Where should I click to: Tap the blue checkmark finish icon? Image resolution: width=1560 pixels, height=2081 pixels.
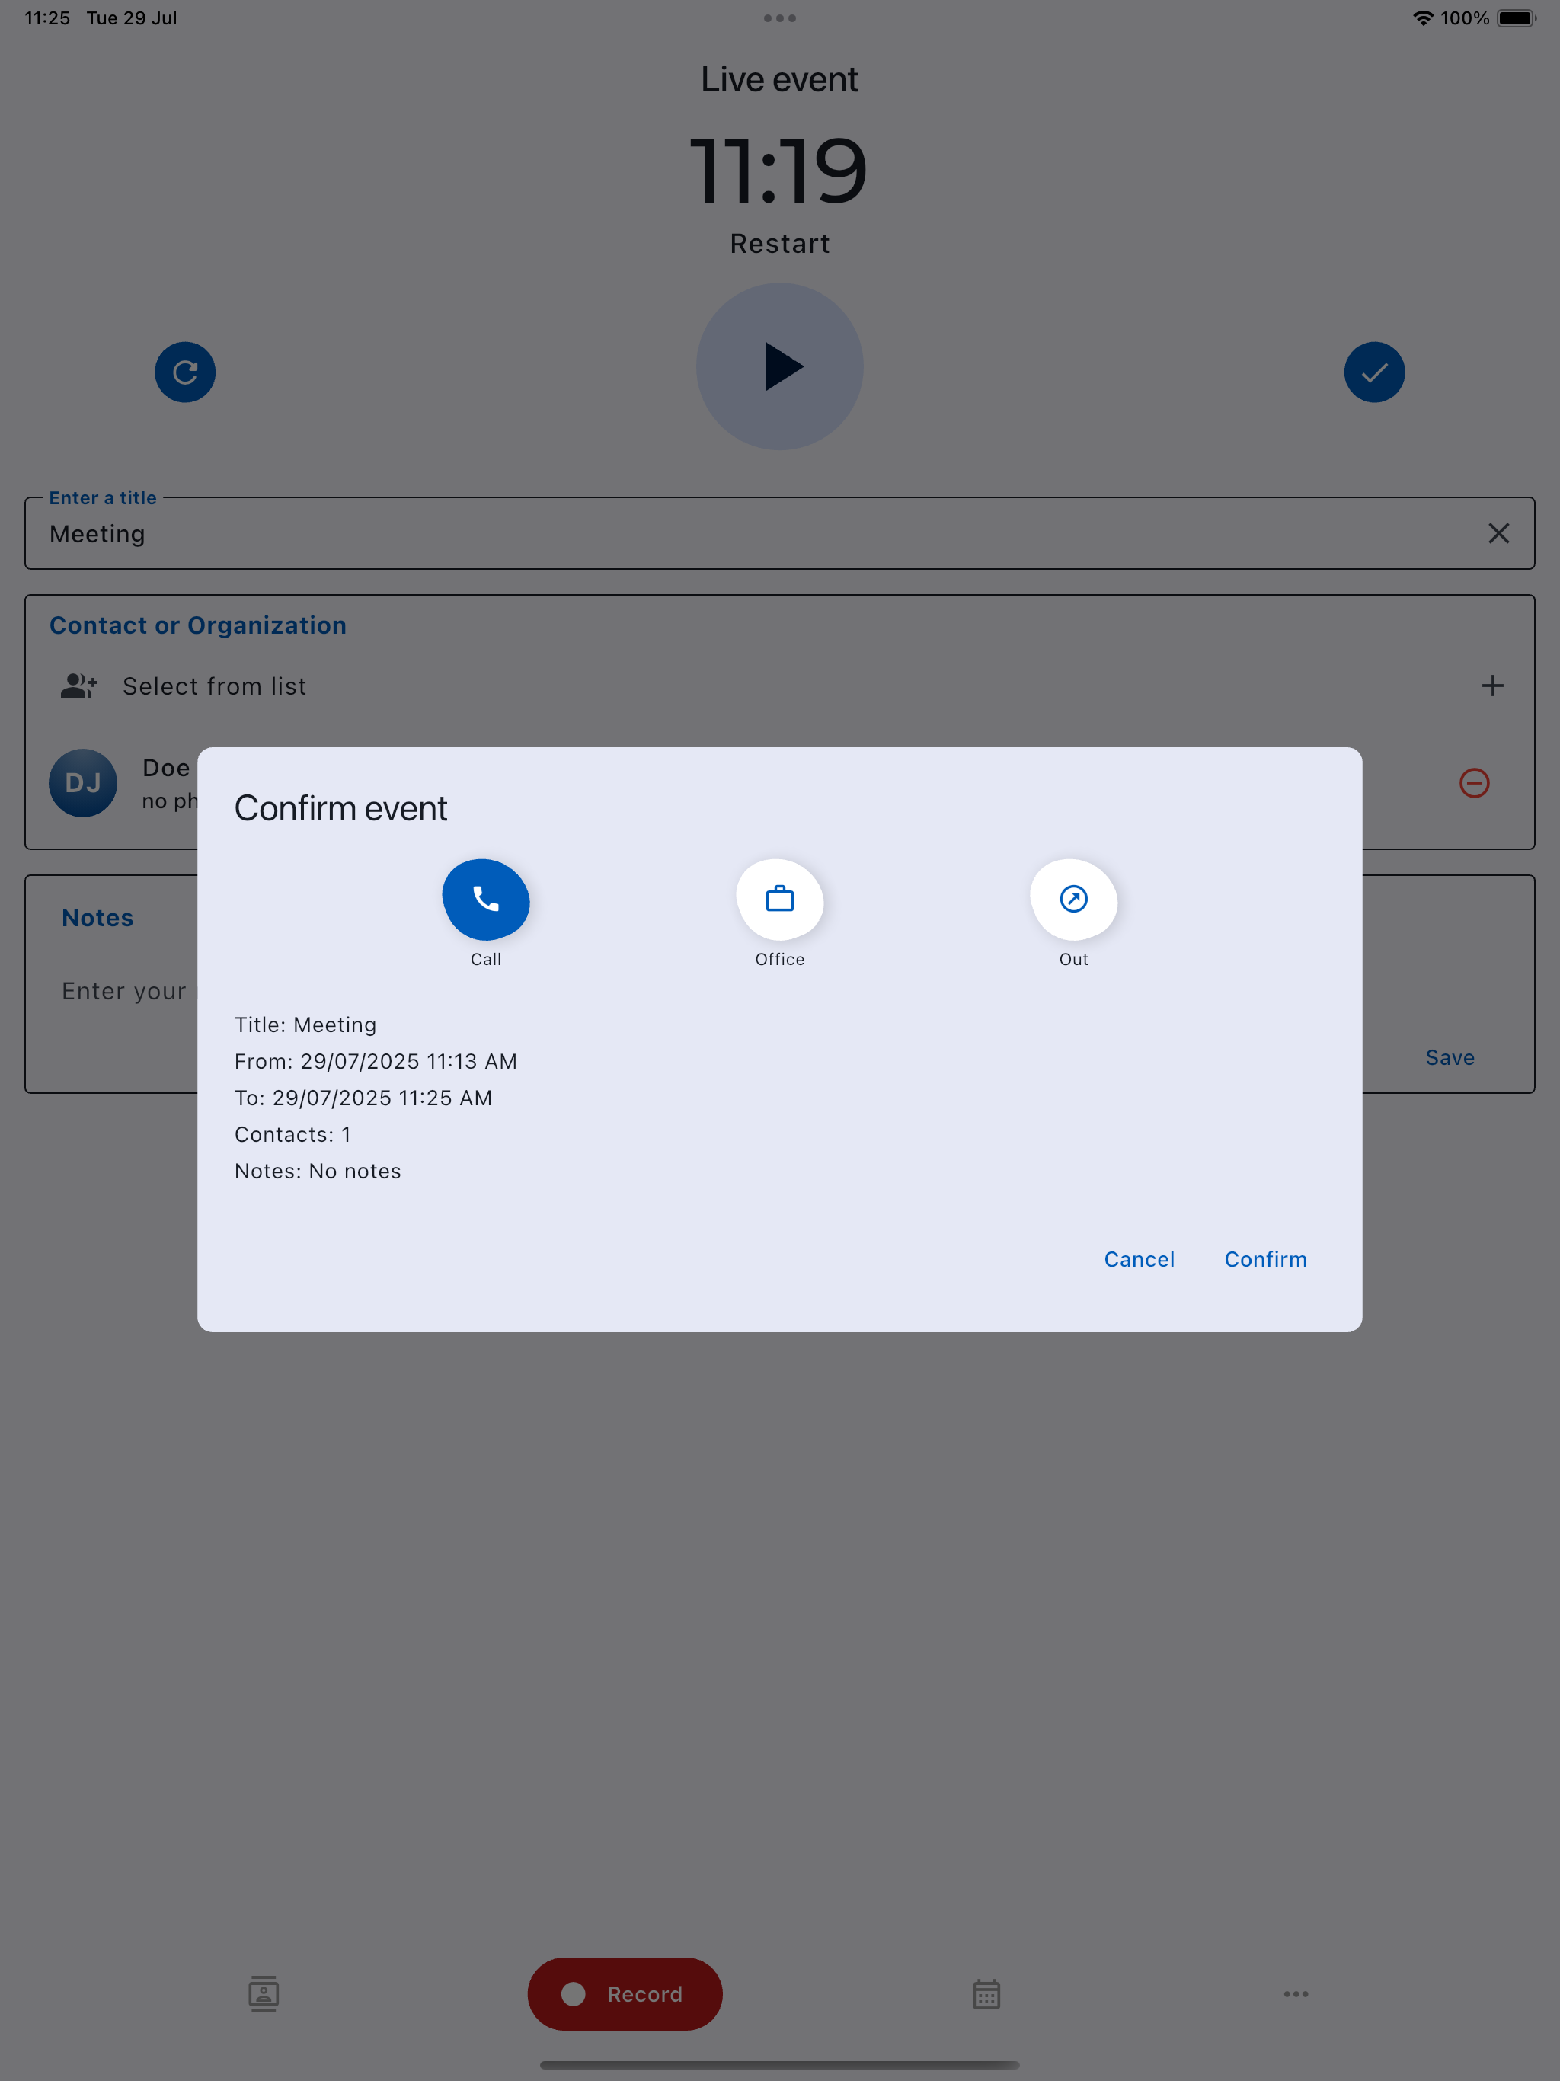point(1373,372)
